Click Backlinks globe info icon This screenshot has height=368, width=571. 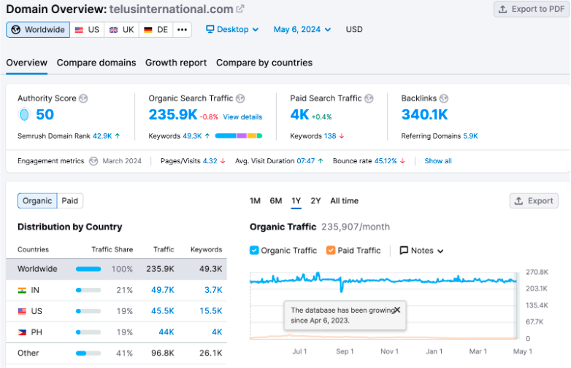(443, 98)
